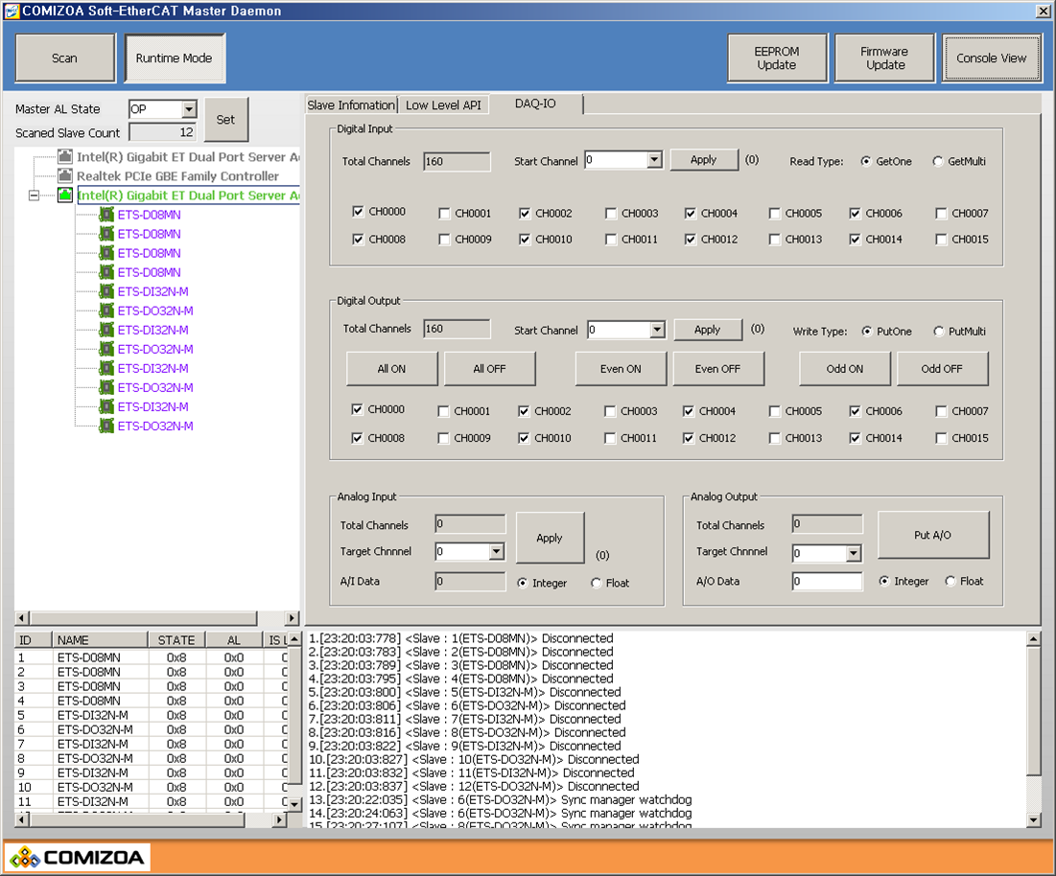Open Analog Input Target Channel dropdown

click(496, 552)
